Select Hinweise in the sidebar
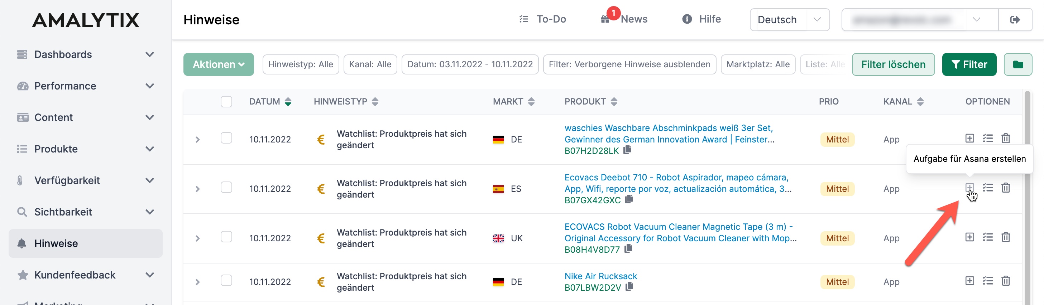Viewport: 1044px width, 305px height. (x=86, y=243)
